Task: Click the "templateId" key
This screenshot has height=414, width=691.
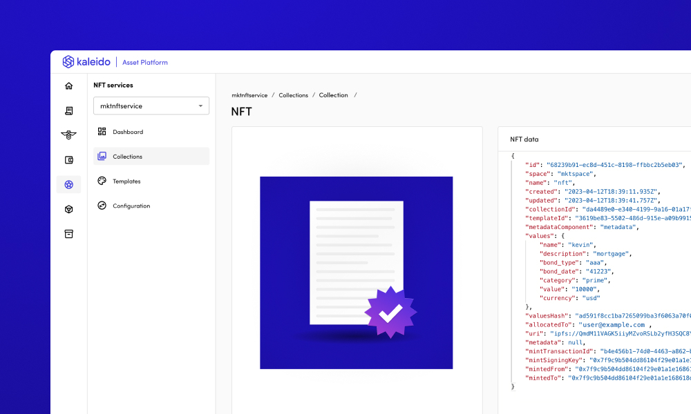Action: (x=547, y=218)
